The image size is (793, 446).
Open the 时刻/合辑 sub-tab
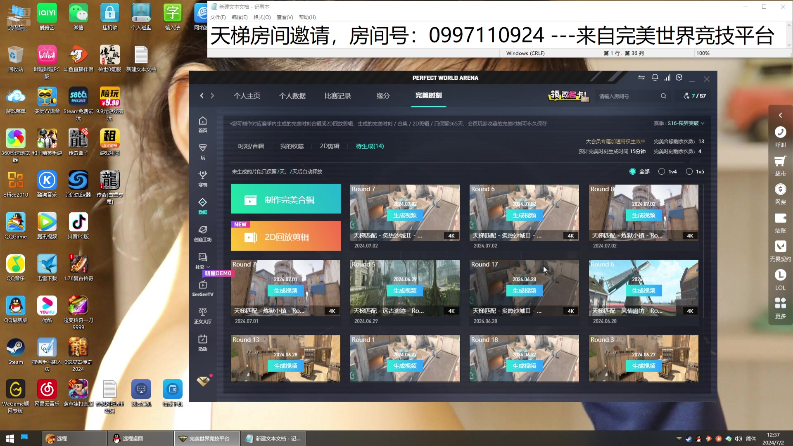click(x=251, y=146)
